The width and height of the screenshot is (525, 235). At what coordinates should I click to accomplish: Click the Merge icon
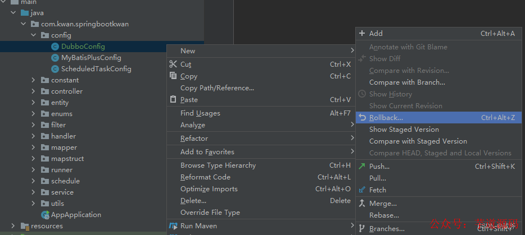pyautogui.click(x=362, y=203)
